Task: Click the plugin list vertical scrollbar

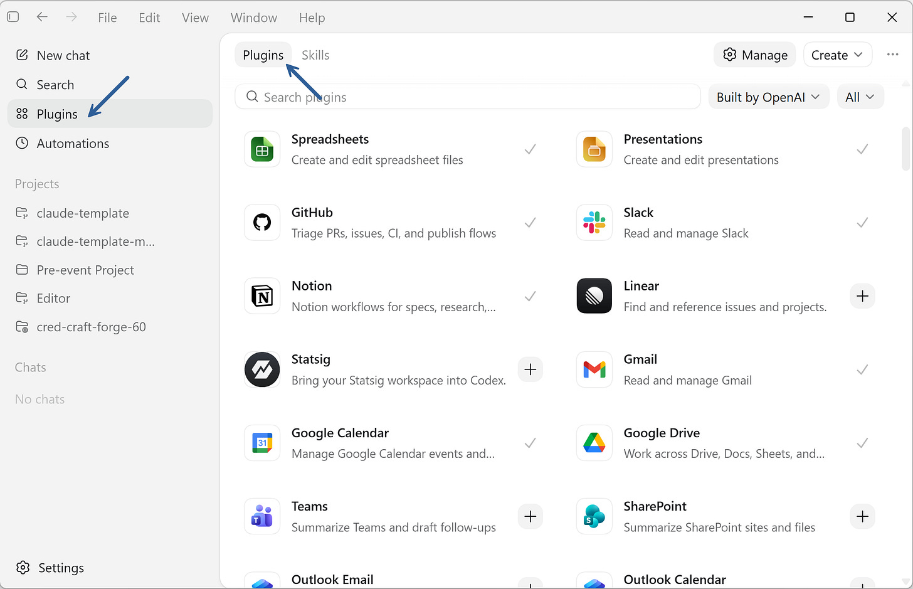Action: click(905, 149)
